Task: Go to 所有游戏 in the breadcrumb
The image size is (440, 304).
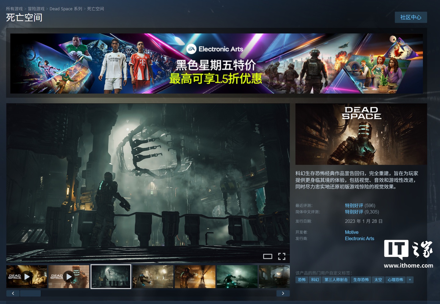Action: (14, 9)
